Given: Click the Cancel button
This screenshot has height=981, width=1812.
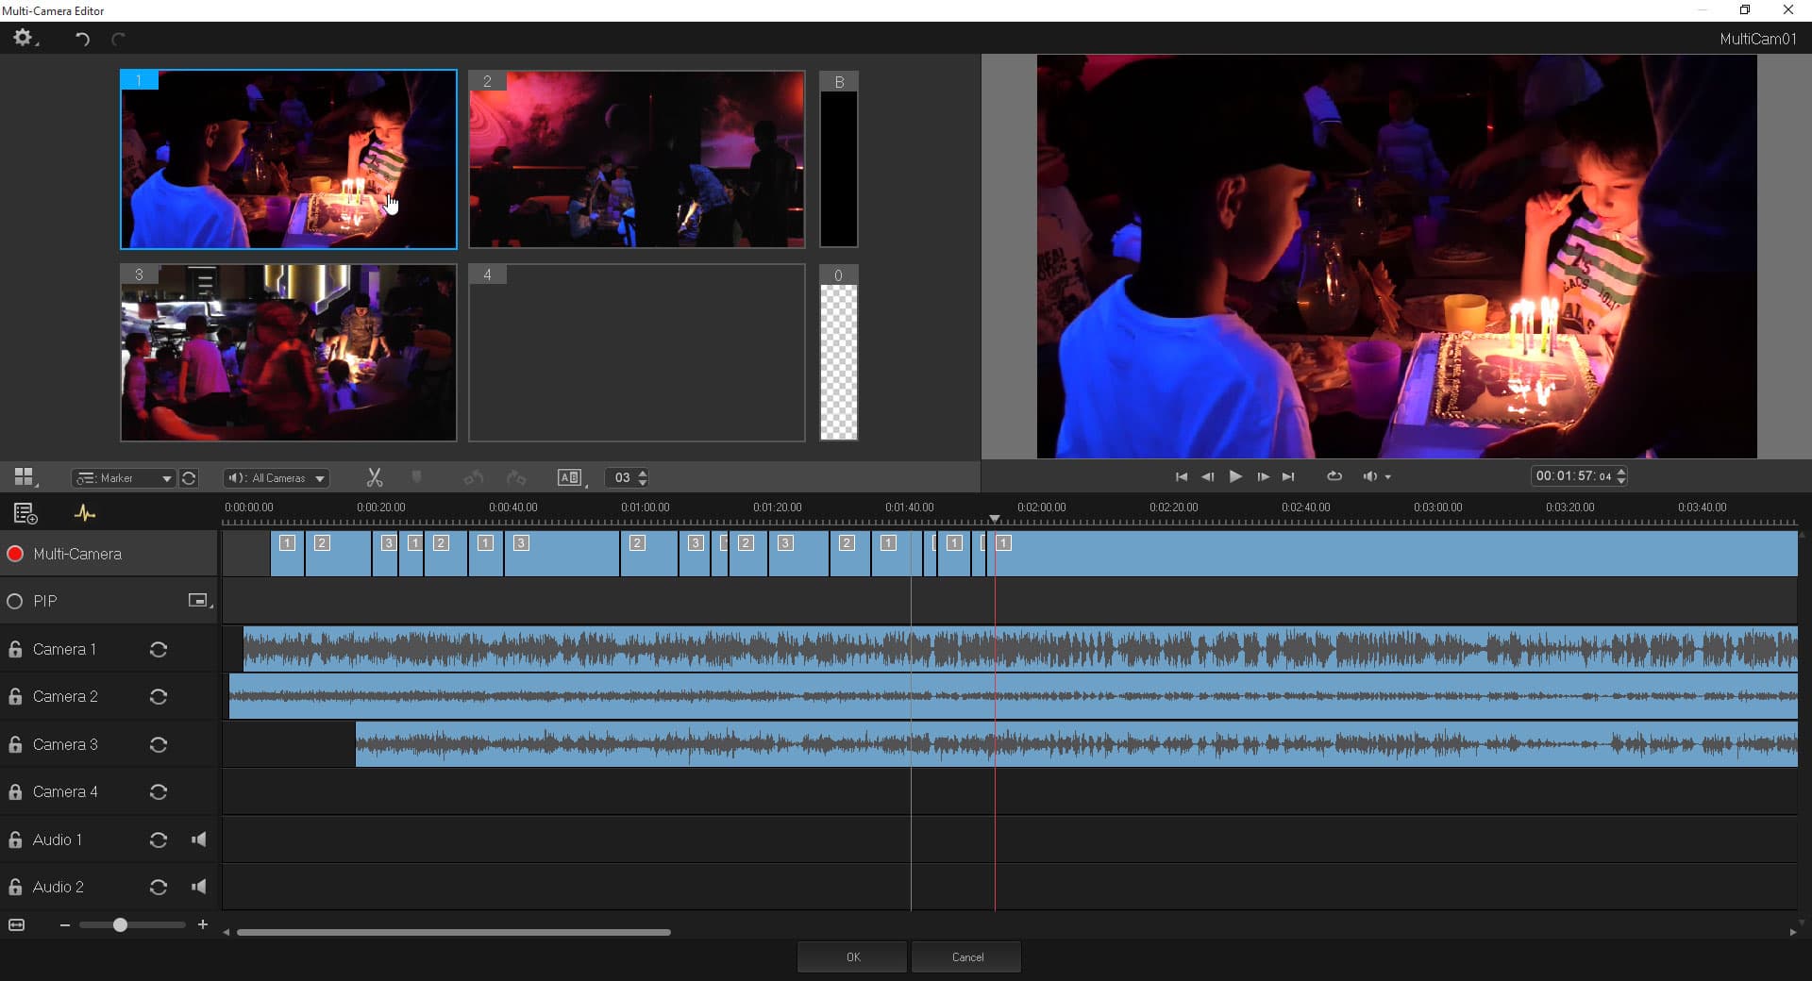Looking at the screenshot, I should click(966, 957).
